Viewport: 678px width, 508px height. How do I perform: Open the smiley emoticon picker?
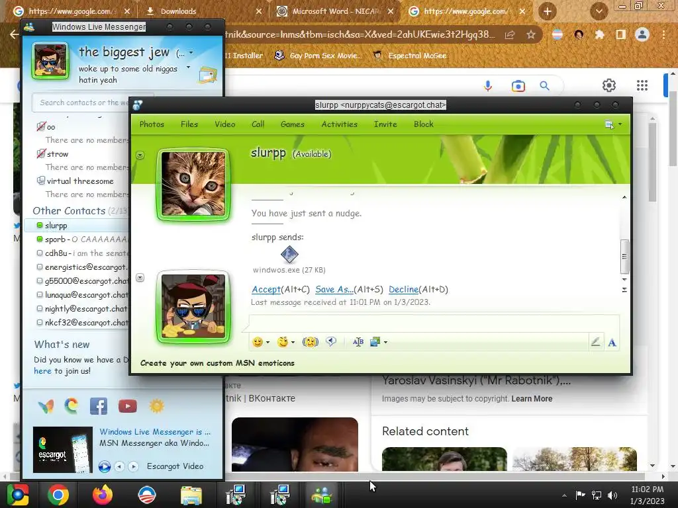point(258,342)
